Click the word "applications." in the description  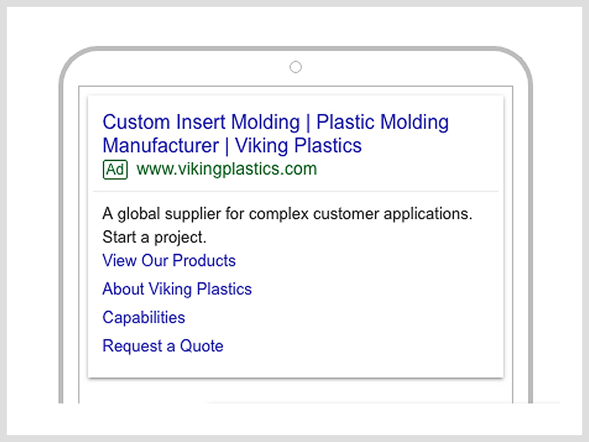click(428, 214)
